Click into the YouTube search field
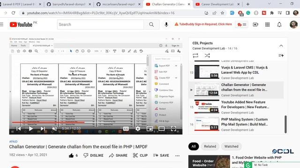300x168 pixels. pos(100,24)
